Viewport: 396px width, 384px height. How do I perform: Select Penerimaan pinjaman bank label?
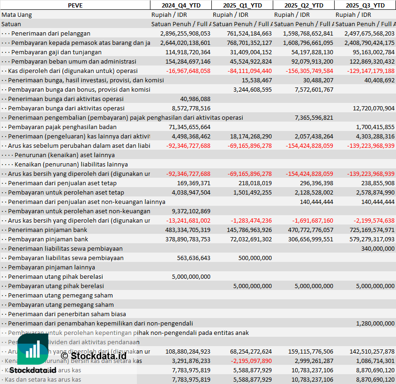[x=47, y=230]
